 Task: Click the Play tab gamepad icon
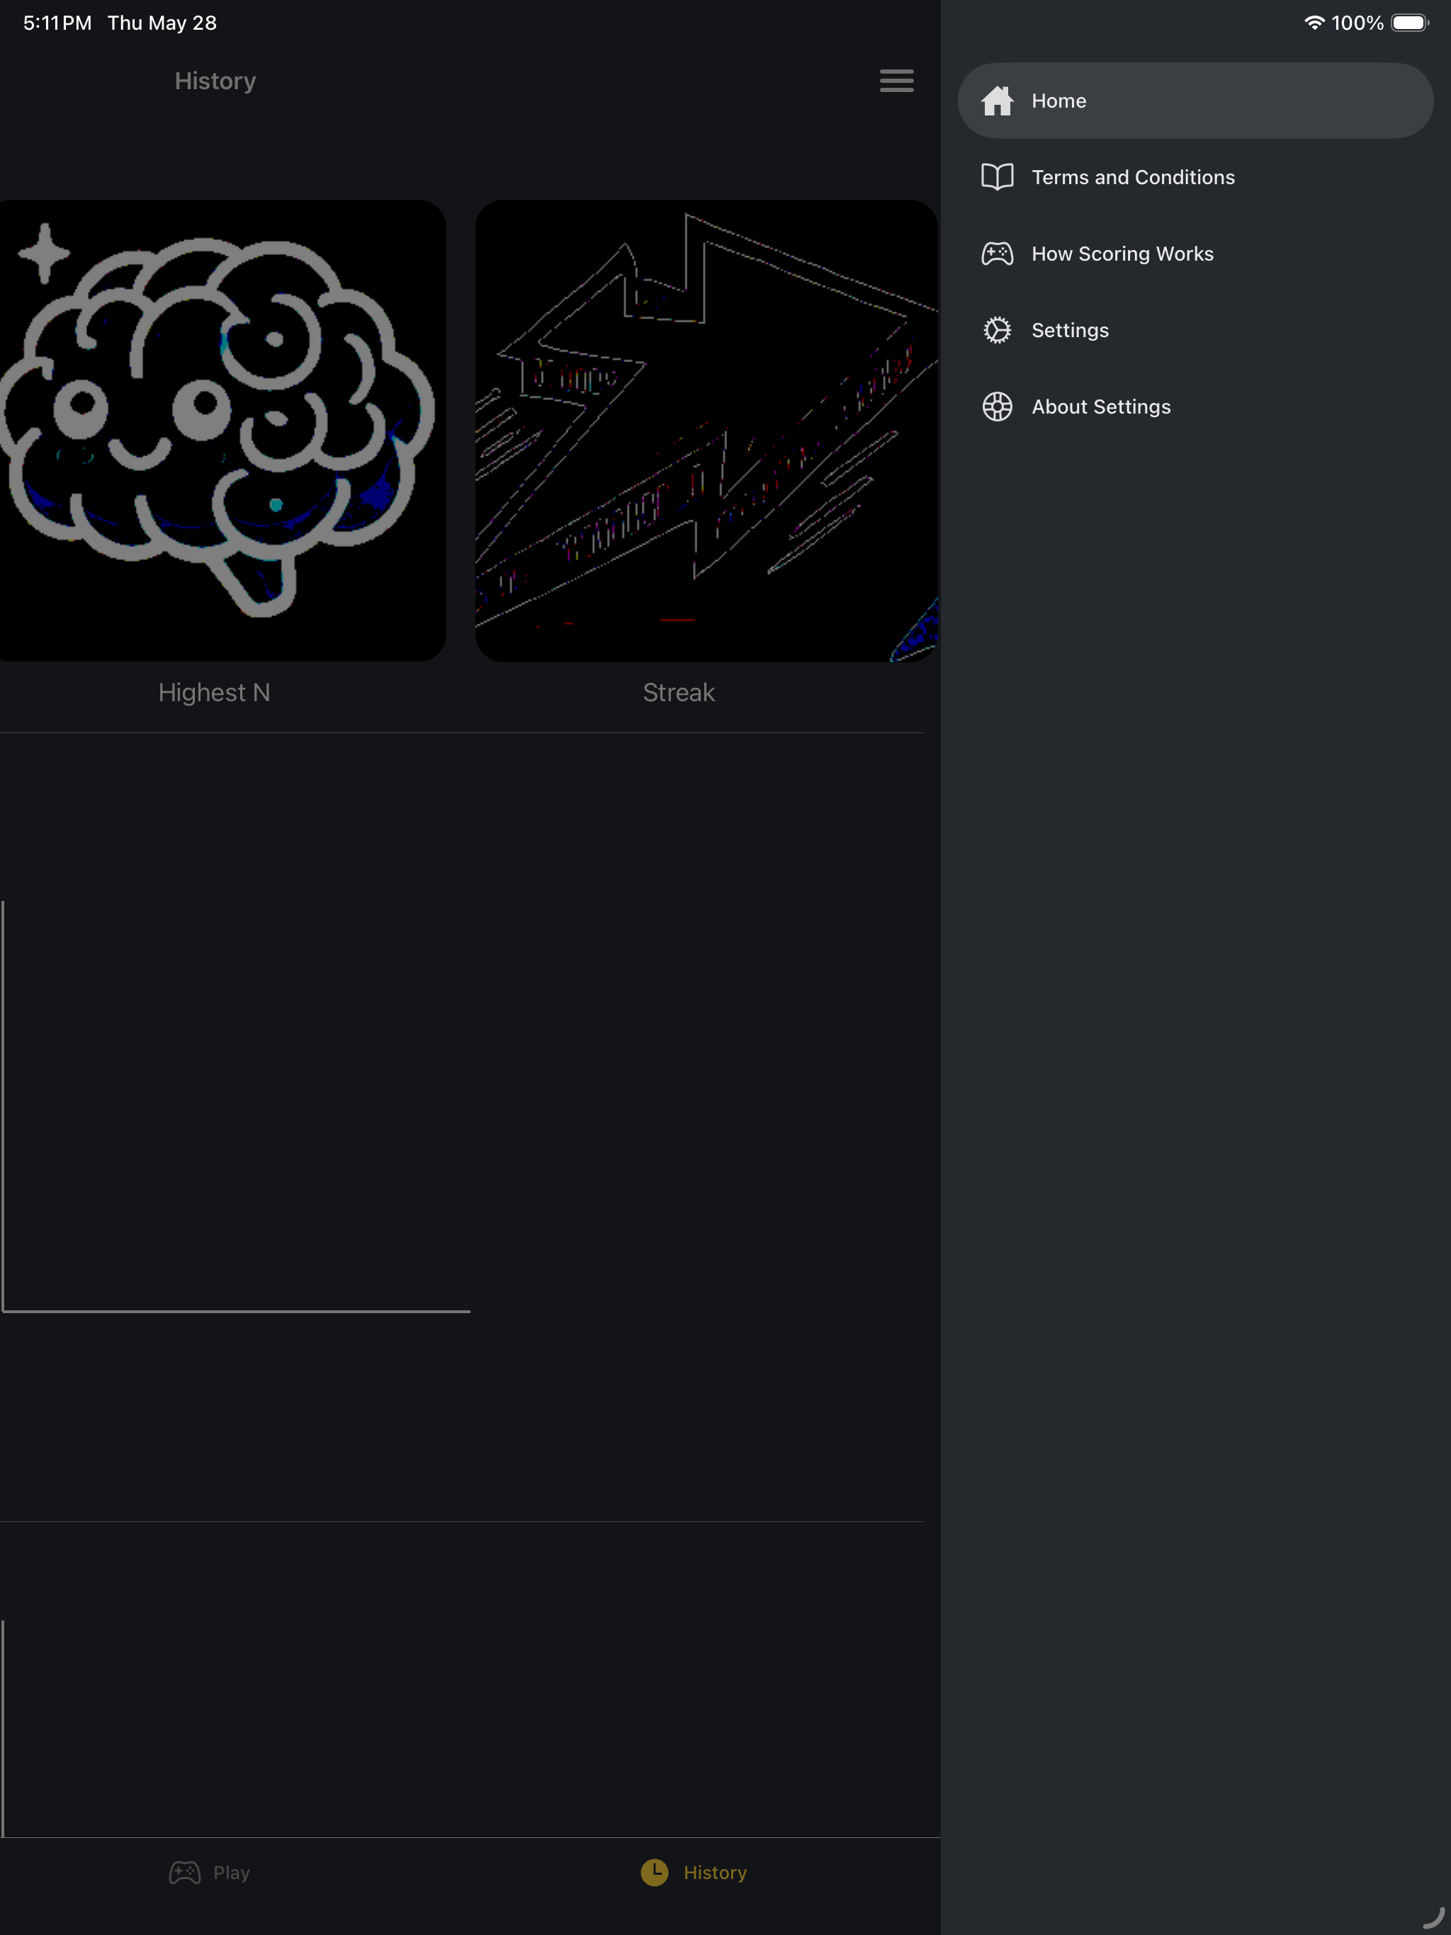tap(185, 1873)
